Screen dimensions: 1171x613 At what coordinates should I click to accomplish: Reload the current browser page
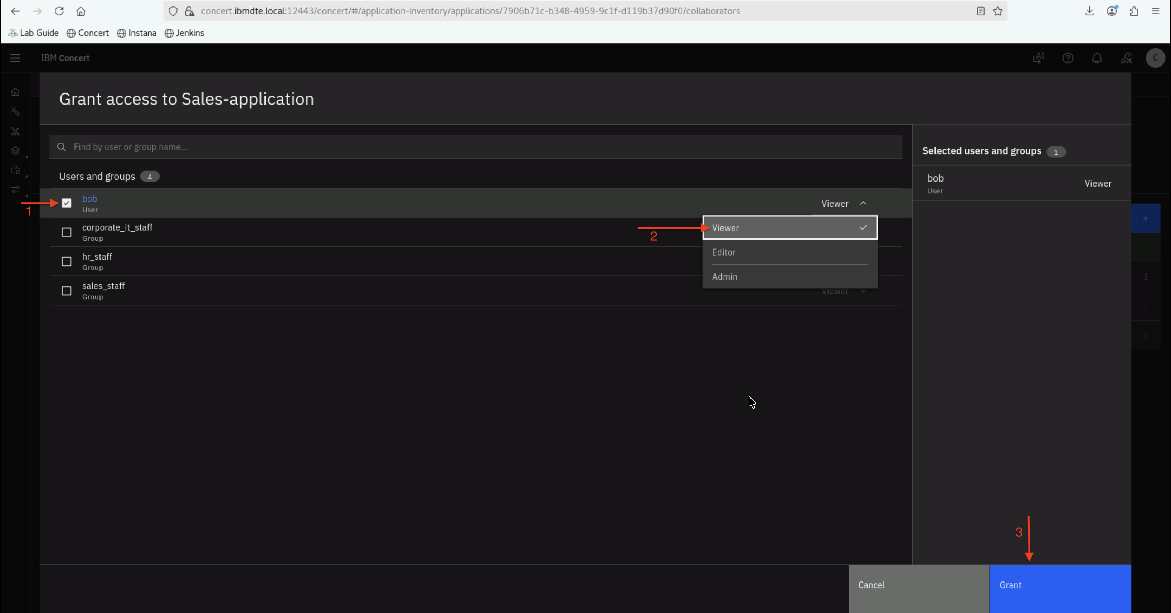point(59,11)
